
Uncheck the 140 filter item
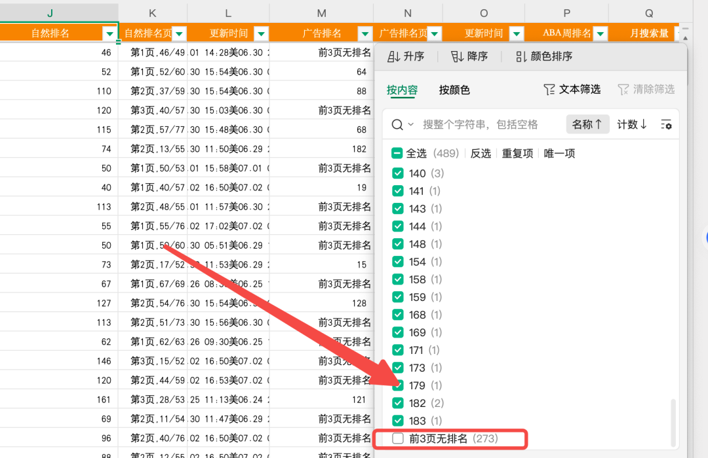click(398, 173)
